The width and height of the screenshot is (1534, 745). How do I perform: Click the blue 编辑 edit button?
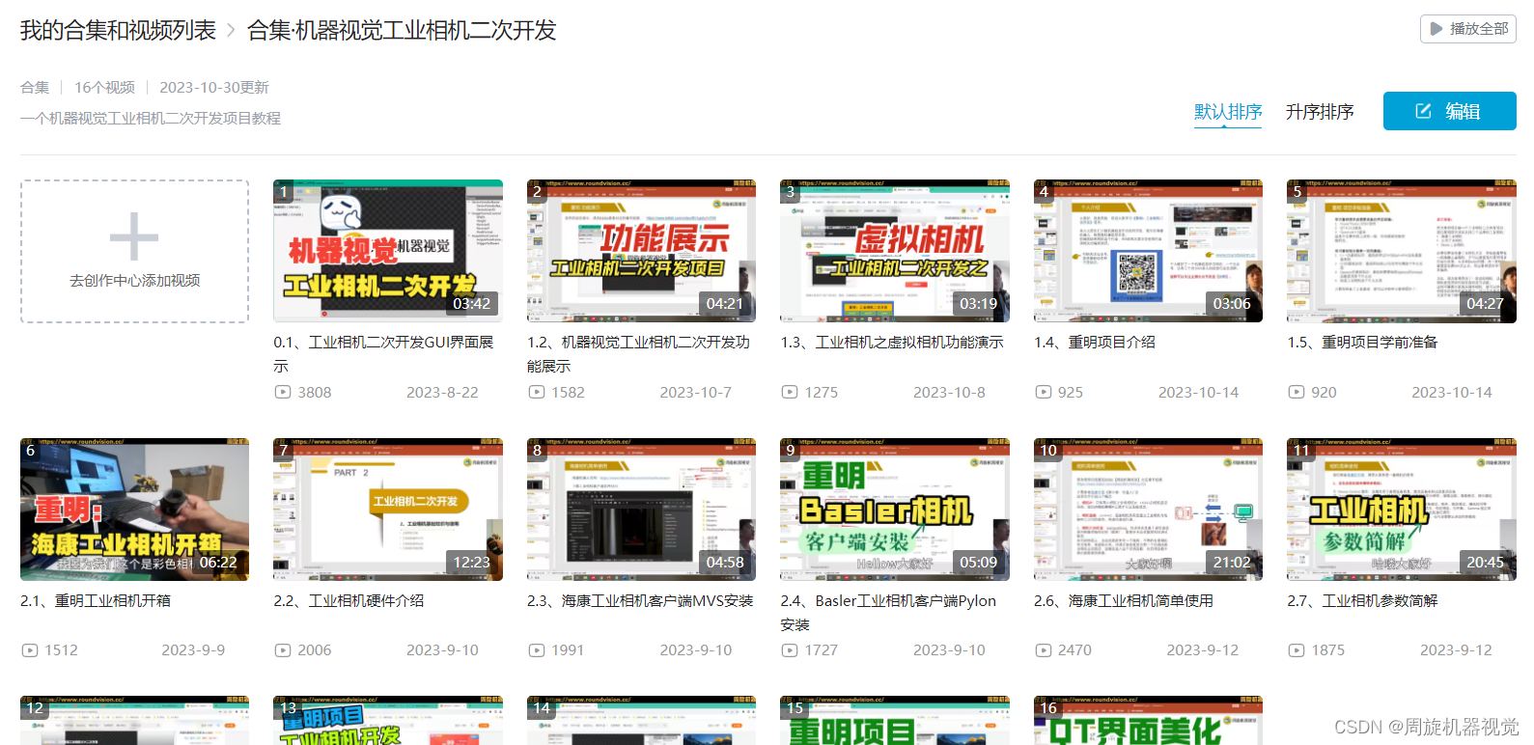point(1449,111)
